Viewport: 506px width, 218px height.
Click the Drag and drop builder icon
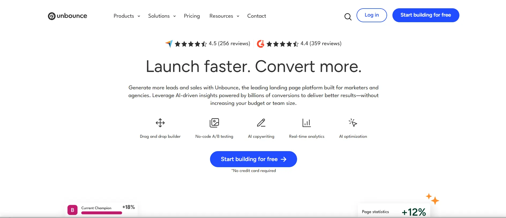tap(160, 123)
